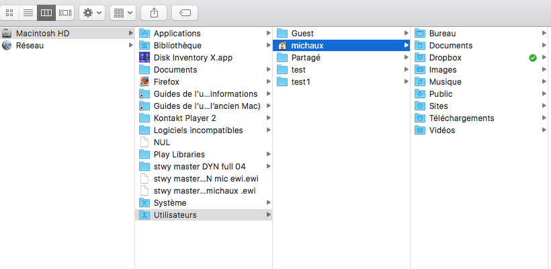Image resolution: width=551 pixels, height=269 pixels.
Task: Click the Share toolbar button
Action: [x=154, y=12]
